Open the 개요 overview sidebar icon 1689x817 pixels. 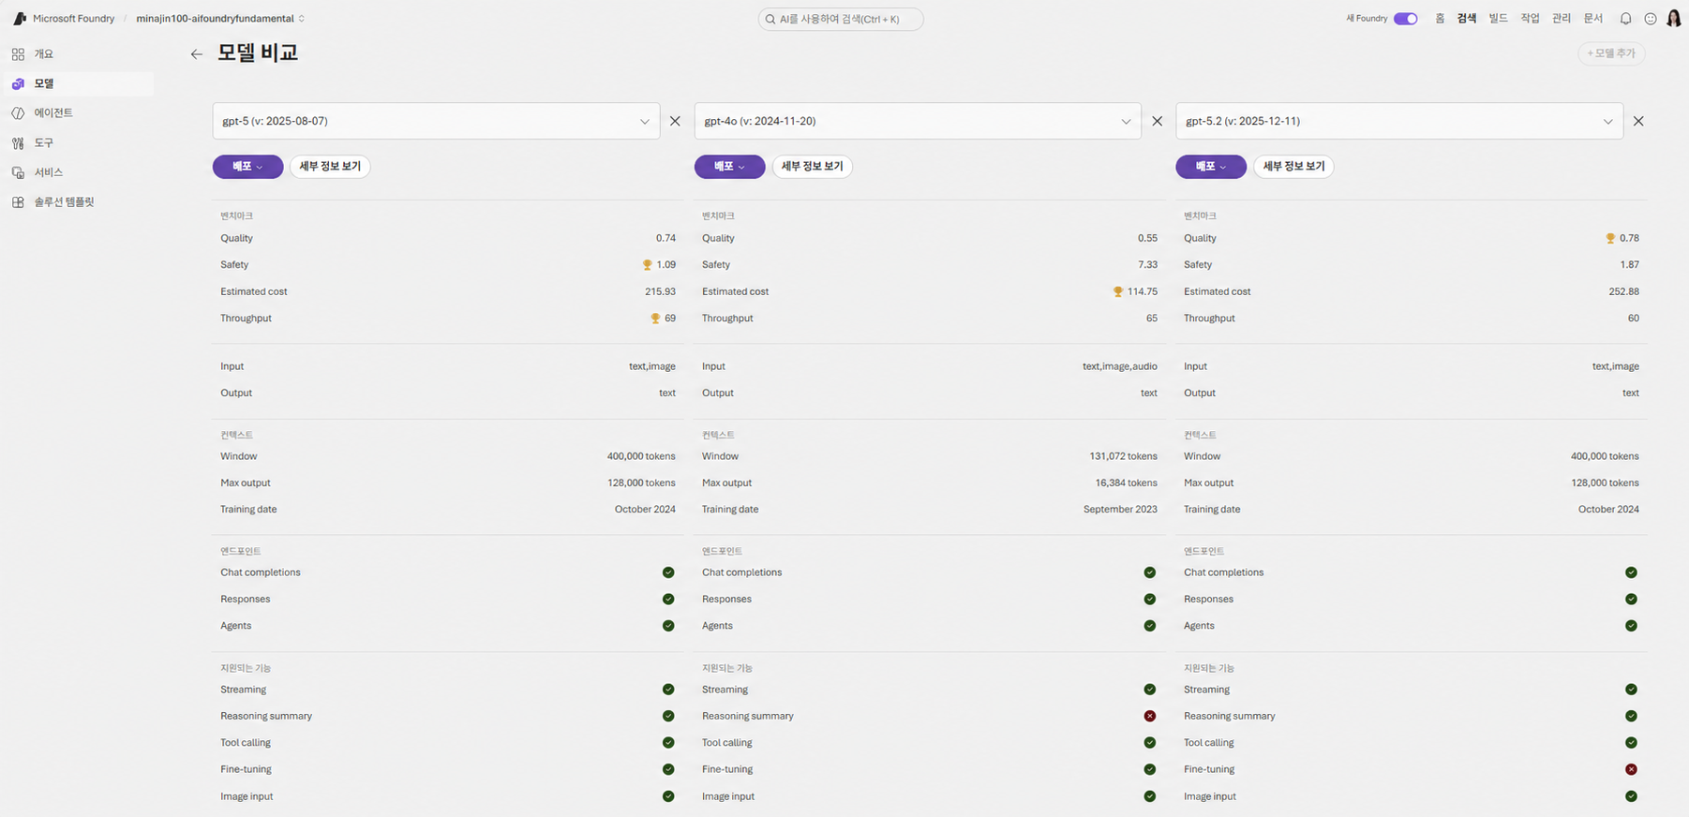tap(18, 54)
